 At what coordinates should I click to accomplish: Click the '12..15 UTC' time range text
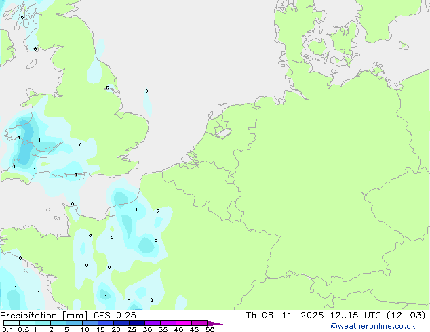click(x=355, y=316)
